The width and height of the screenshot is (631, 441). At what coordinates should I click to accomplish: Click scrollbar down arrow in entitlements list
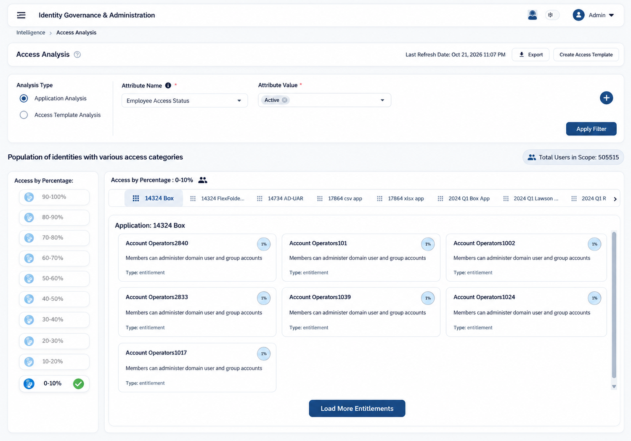click(614, 386)
